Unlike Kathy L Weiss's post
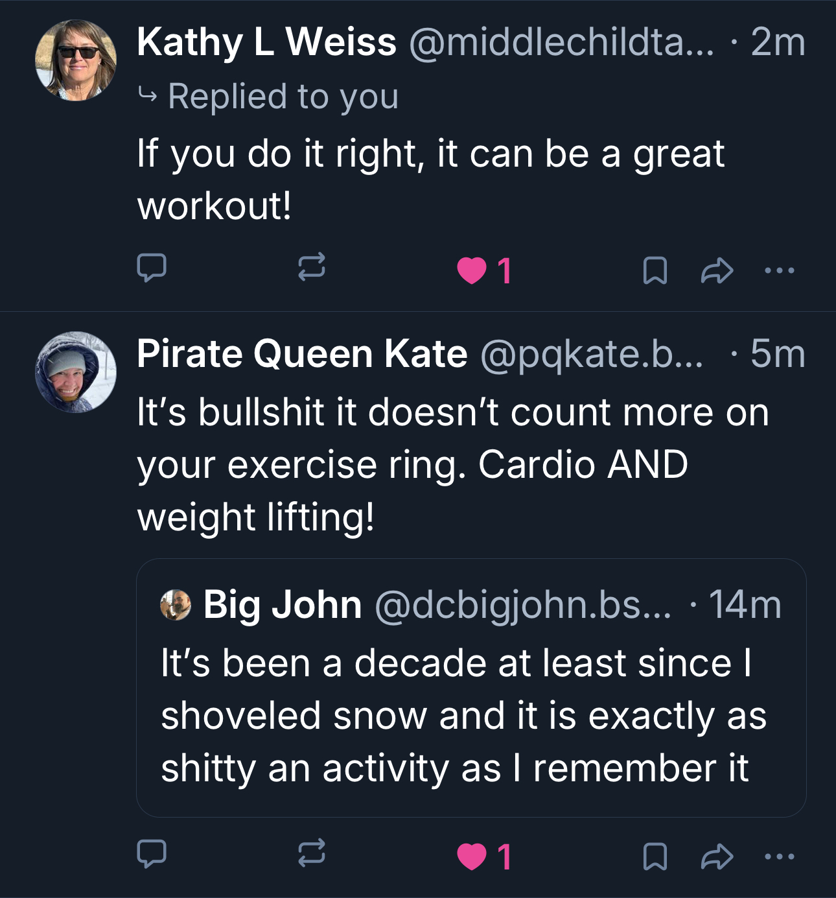Viewport: 836px width, 898px height. pyautogui.click(x=472, y=270)
